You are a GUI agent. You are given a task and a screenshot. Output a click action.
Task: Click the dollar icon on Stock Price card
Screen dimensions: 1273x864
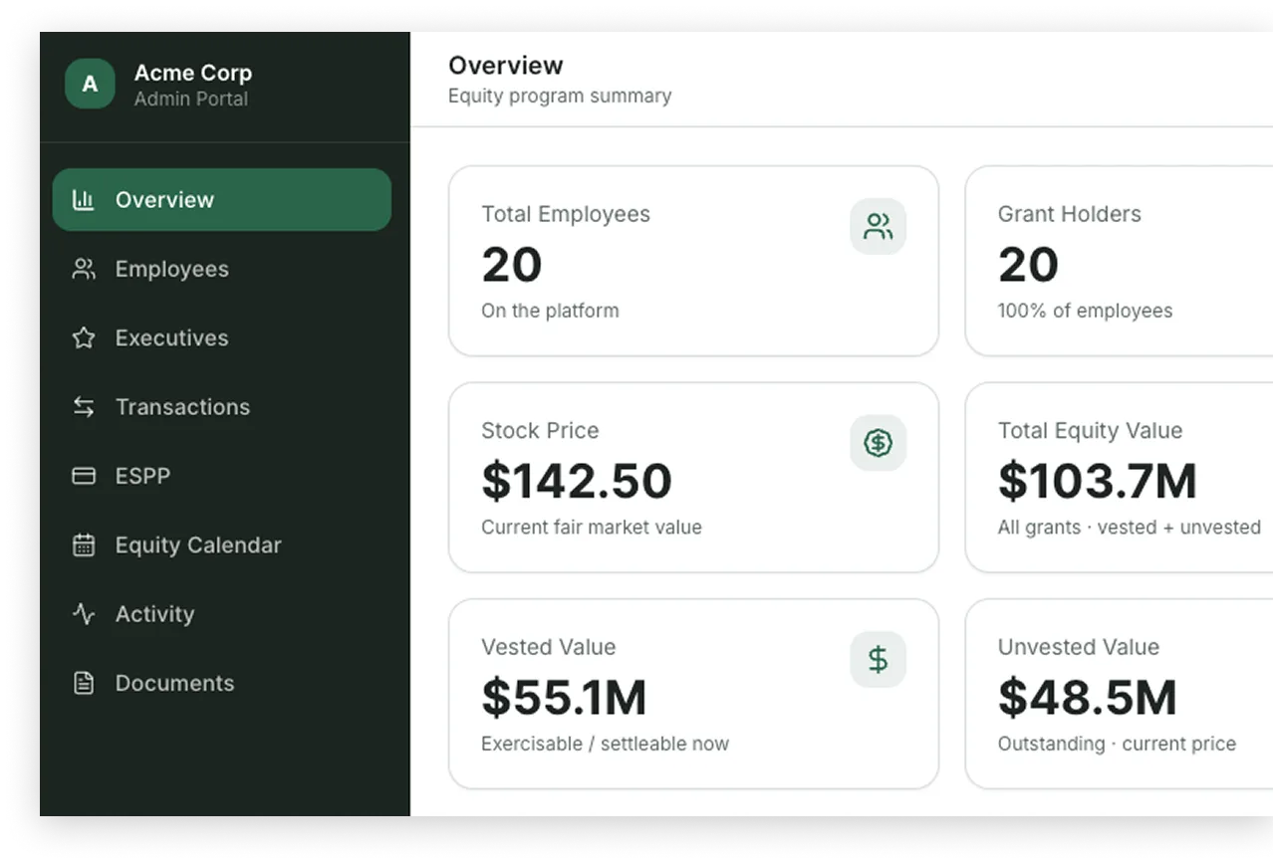(x=878, y=443)
